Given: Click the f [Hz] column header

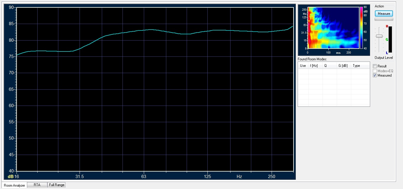Looking at the screenshot, I should [x=315, y=66].
